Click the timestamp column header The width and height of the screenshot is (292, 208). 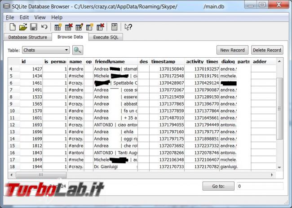(x=167, y=62)
